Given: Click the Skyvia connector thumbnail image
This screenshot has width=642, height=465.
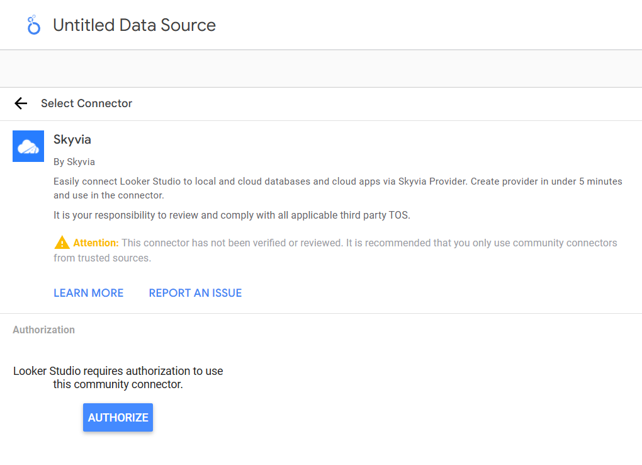Looking at the screenshot, I should [x=28, y=146].
